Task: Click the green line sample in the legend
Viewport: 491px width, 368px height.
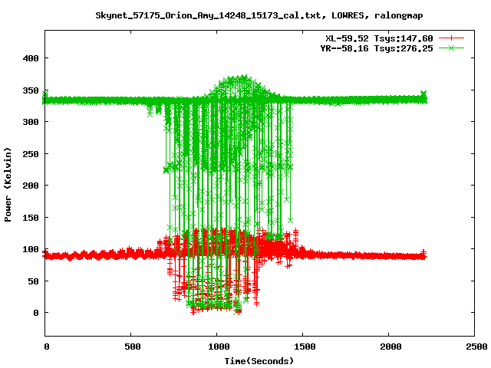Action: click(x=451, y=48)
